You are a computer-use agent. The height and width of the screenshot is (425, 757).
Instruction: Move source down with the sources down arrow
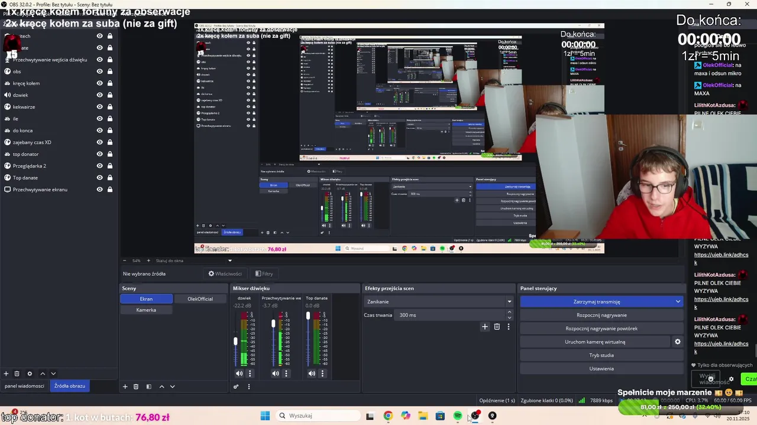click(x=53, y=374)
